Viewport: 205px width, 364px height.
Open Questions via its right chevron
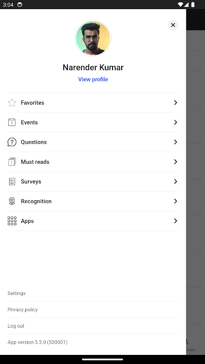click(175, 142)
